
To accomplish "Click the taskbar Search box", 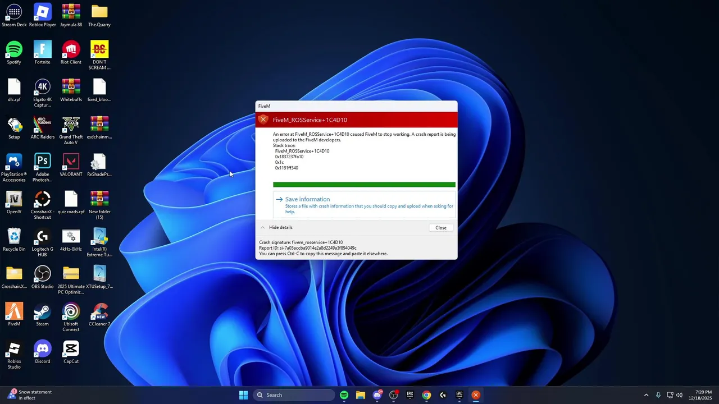I will click(294, 395).
